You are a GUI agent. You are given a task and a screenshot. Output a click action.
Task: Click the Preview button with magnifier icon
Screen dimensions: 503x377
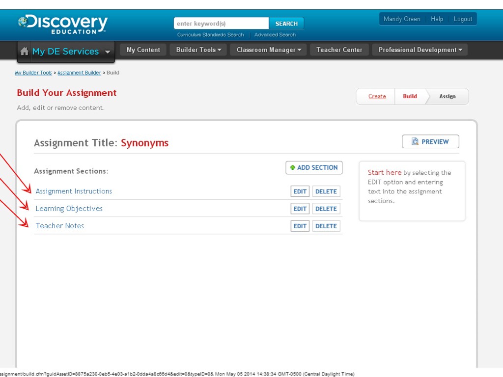point(430,141)
